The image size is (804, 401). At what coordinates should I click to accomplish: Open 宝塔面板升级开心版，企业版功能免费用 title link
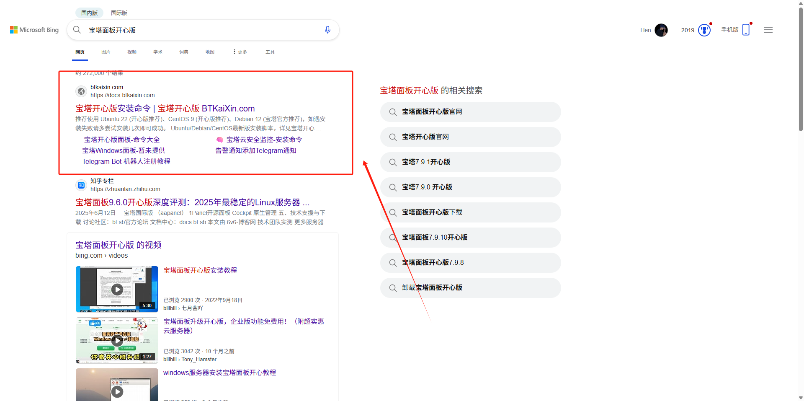pyautogui.click(x=244, y=326)
